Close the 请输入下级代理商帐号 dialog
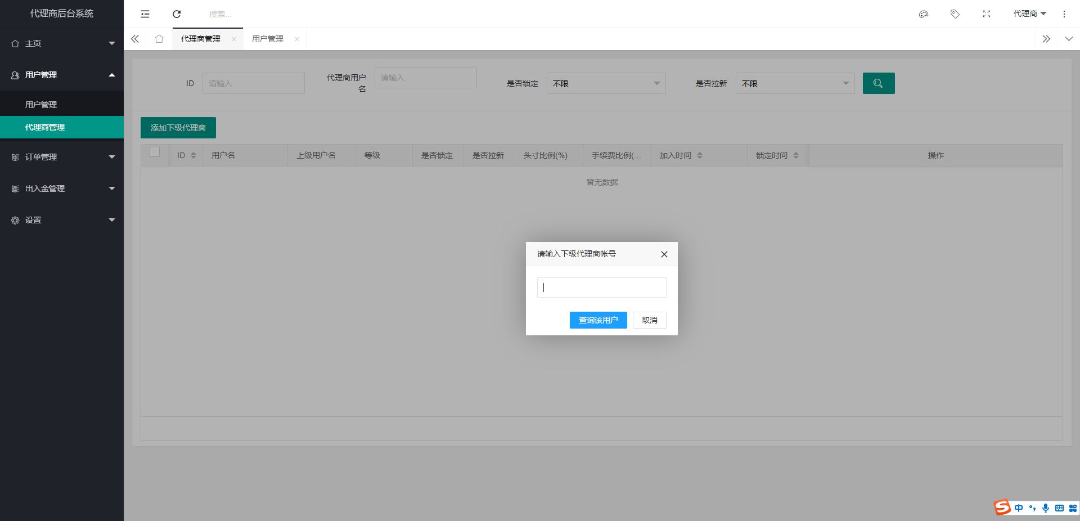 tap(664, 254)
